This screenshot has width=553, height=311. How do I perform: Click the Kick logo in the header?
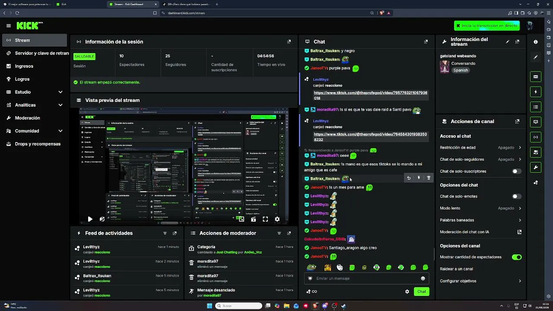(x=29, y=26)
